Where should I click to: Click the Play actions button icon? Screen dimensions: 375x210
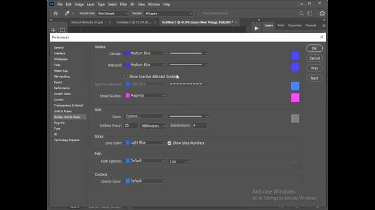[x=257, y=29]
